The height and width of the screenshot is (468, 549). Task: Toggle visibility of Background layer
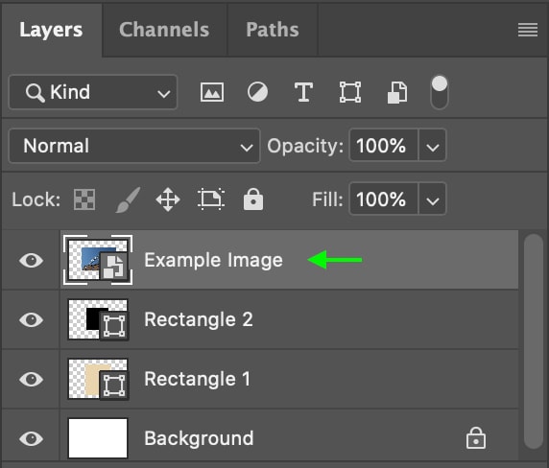click(x=31, y=438)
